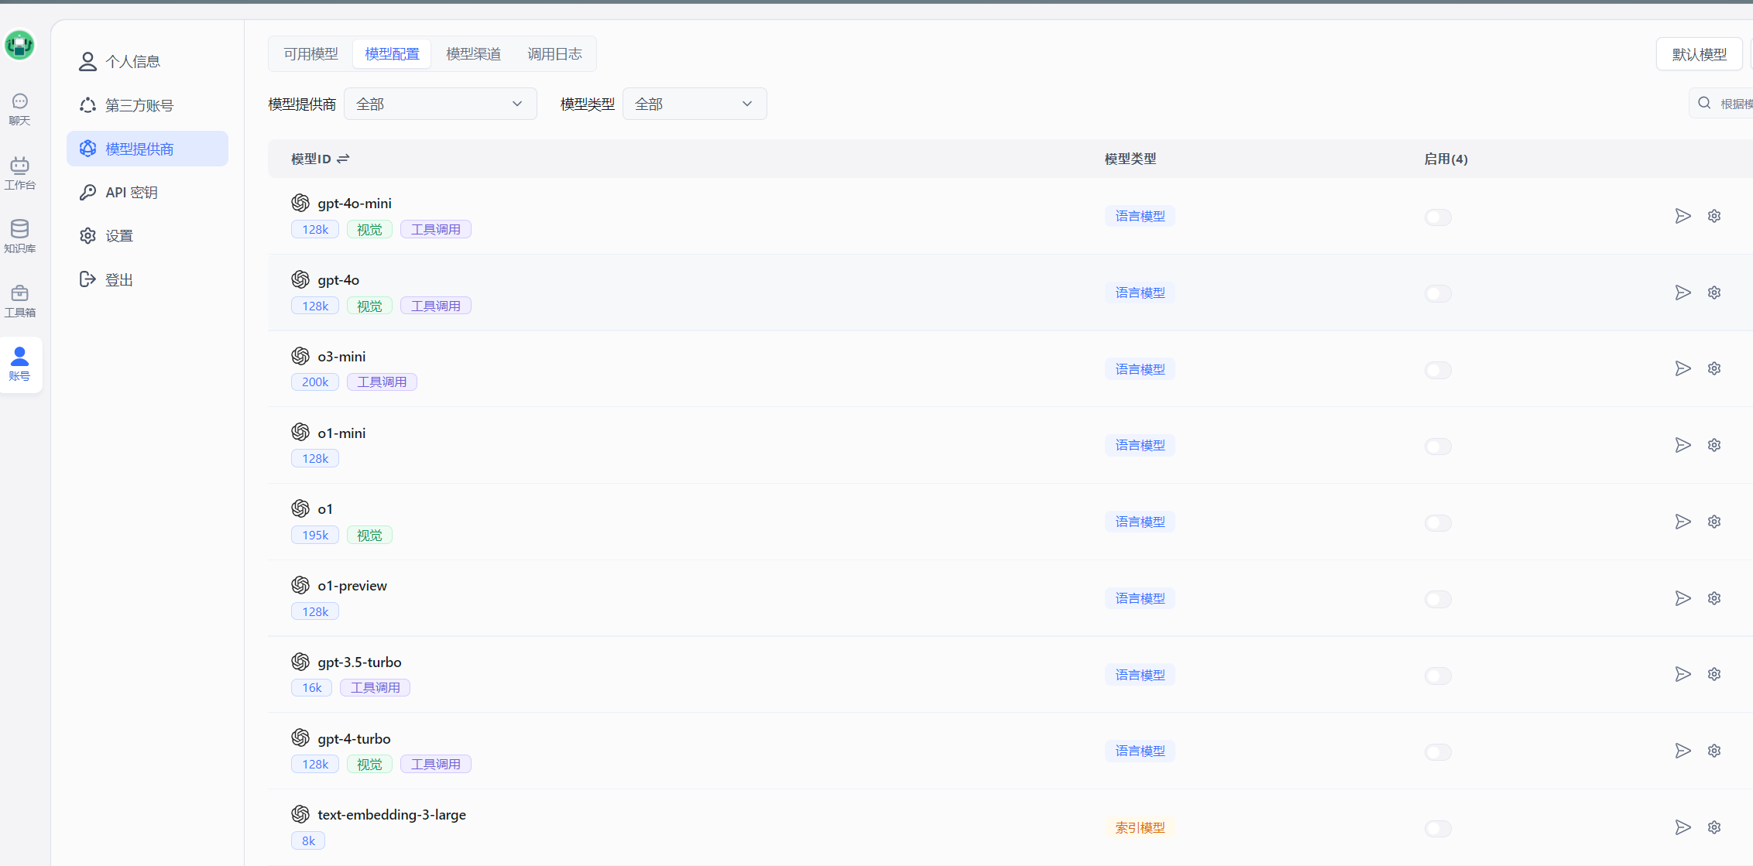Open the Toolbox (工具箱) sidebar icon

[20, 301]
